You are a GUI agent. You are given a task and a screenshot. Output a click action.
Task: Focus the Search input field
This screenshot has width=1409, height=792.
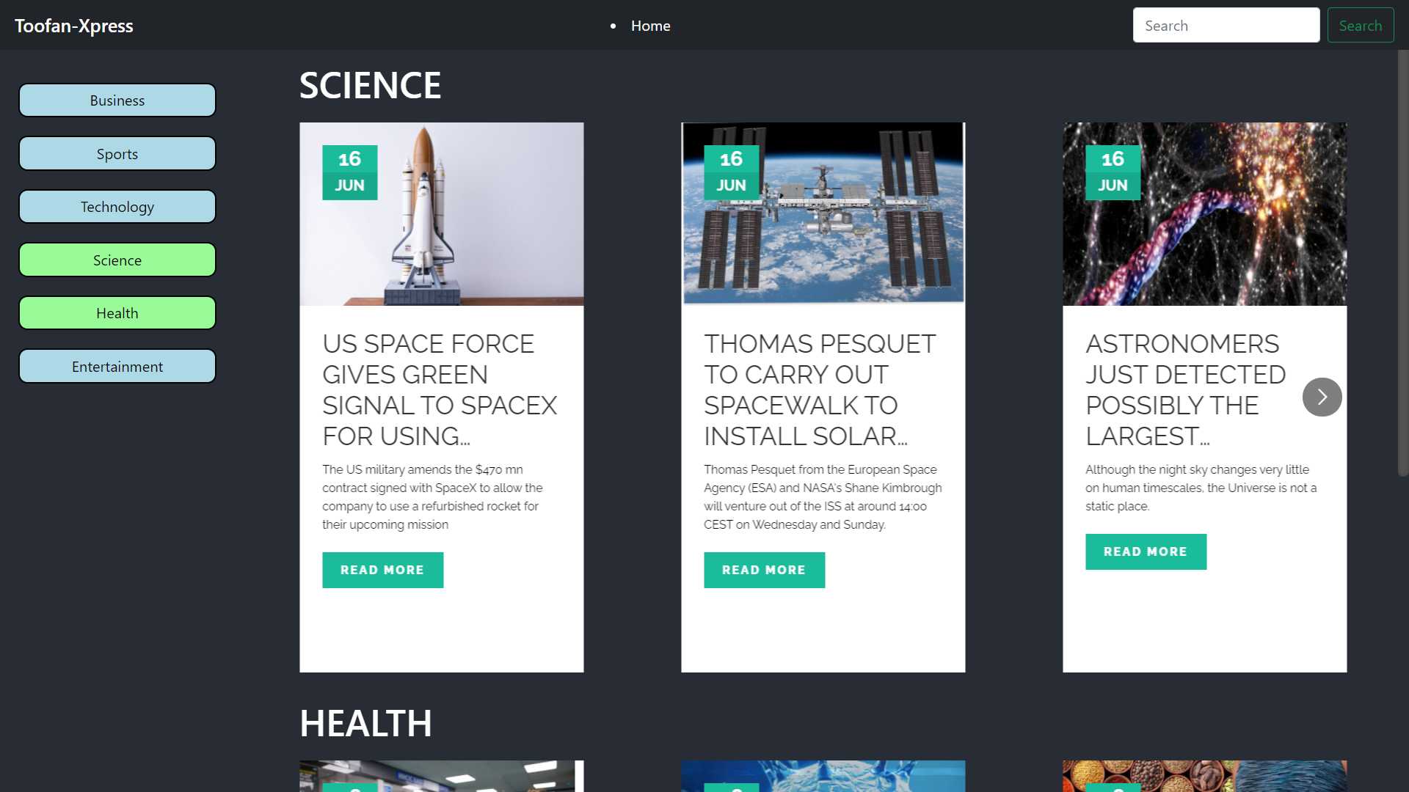pyautogui.click(x=1226, y=26)
